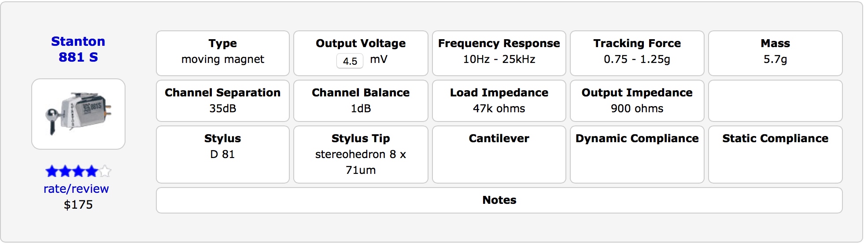Select the Notes section bar
Screen dimensions: 864x243
499,200
